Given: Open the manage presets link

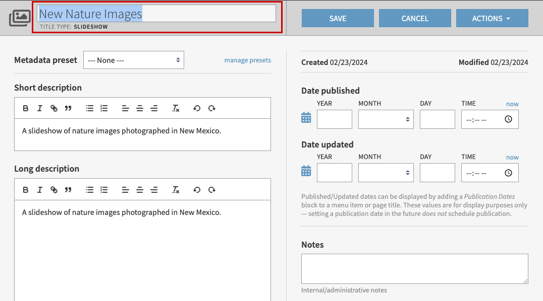Looking at the screenshot, I should [x=247, y=59].
